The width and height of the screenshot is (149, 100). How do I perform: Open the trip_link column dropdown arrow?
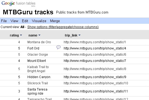click(80, 35)
